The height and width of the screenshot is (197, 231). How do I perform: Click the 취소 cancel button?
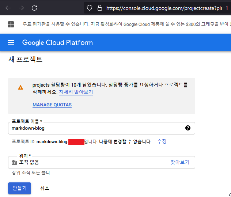pyautogui.click(x=45, y=188)
